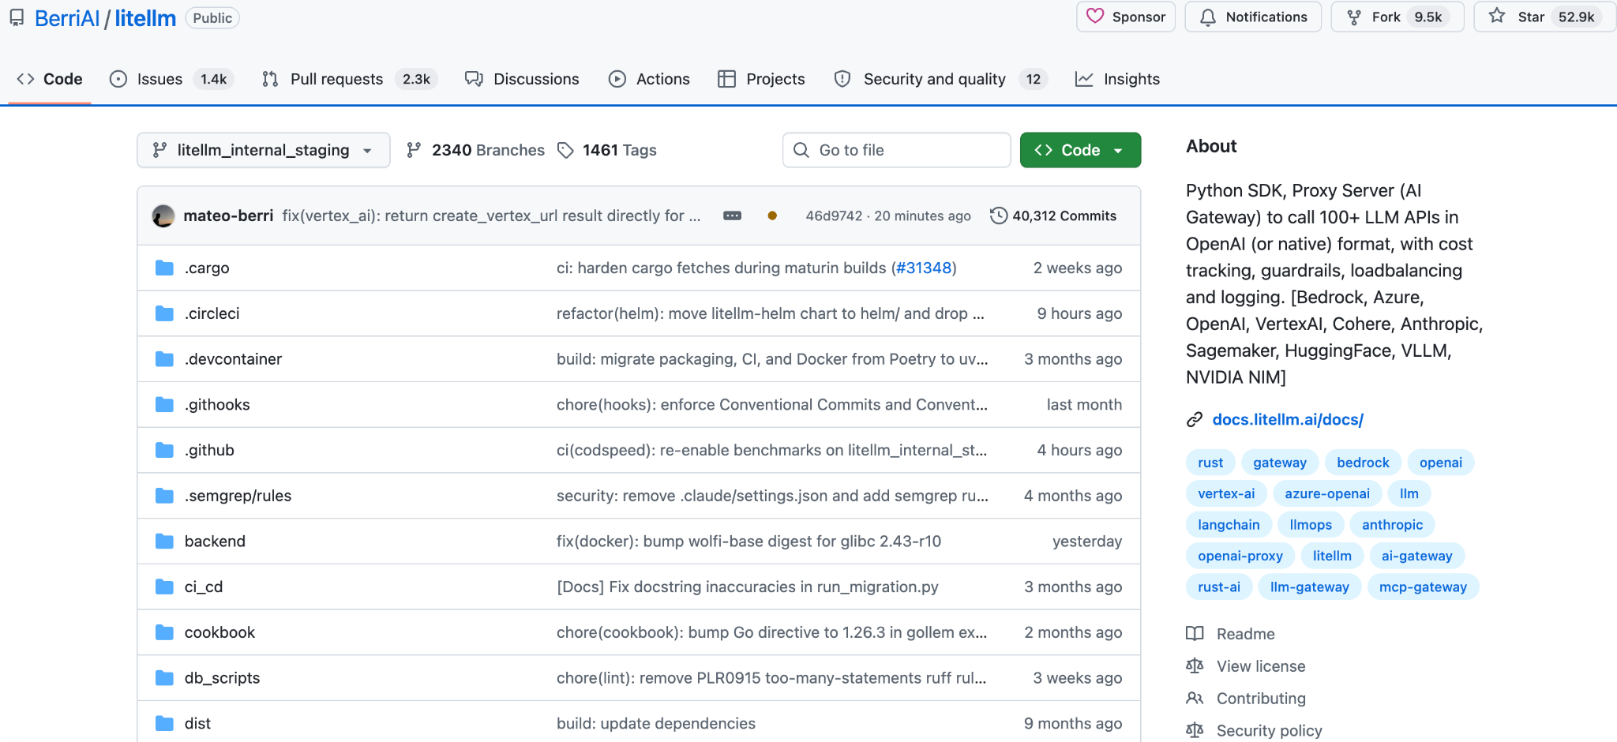This screenshot has width=1617, height=742.
Task: Click the backend folder icon
Action: (x=164, y=541)
